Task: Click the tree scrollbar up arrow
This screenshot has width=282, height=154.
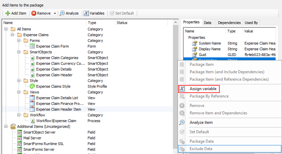Action: tap(176, 22)
